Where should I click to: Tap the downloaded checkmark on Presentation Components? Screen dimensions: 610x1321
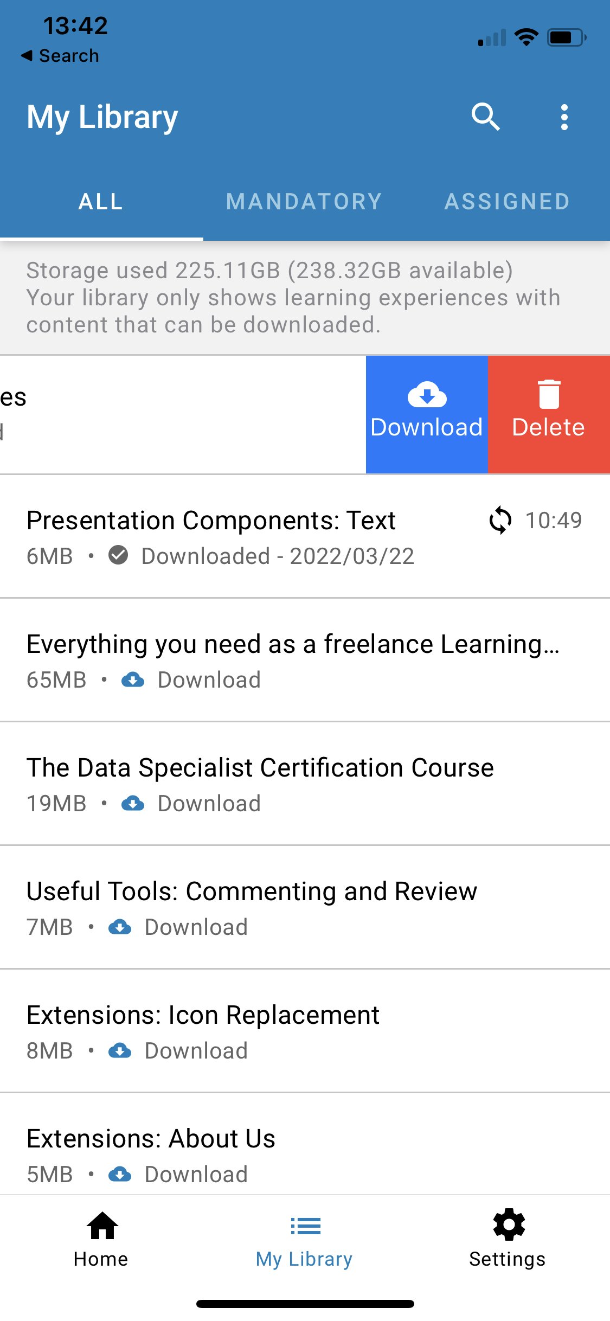(x=119, y=555)
